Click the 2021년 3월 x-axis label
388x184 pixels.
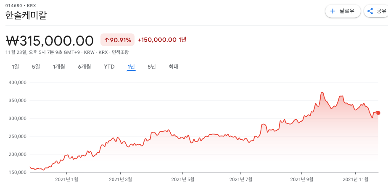point(121,179)
